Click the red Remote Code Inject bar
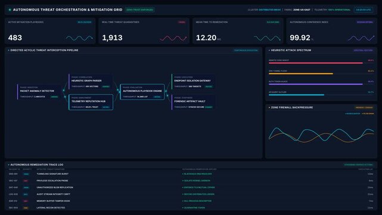 [316, 63]
